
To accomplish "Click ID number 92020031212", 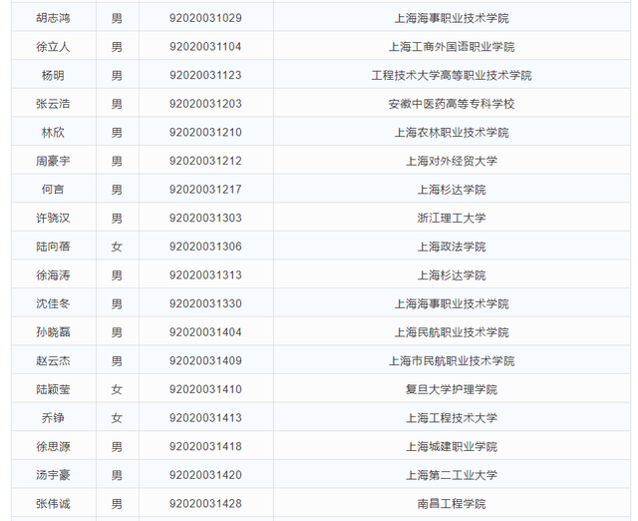I will (x=205, y=161).
